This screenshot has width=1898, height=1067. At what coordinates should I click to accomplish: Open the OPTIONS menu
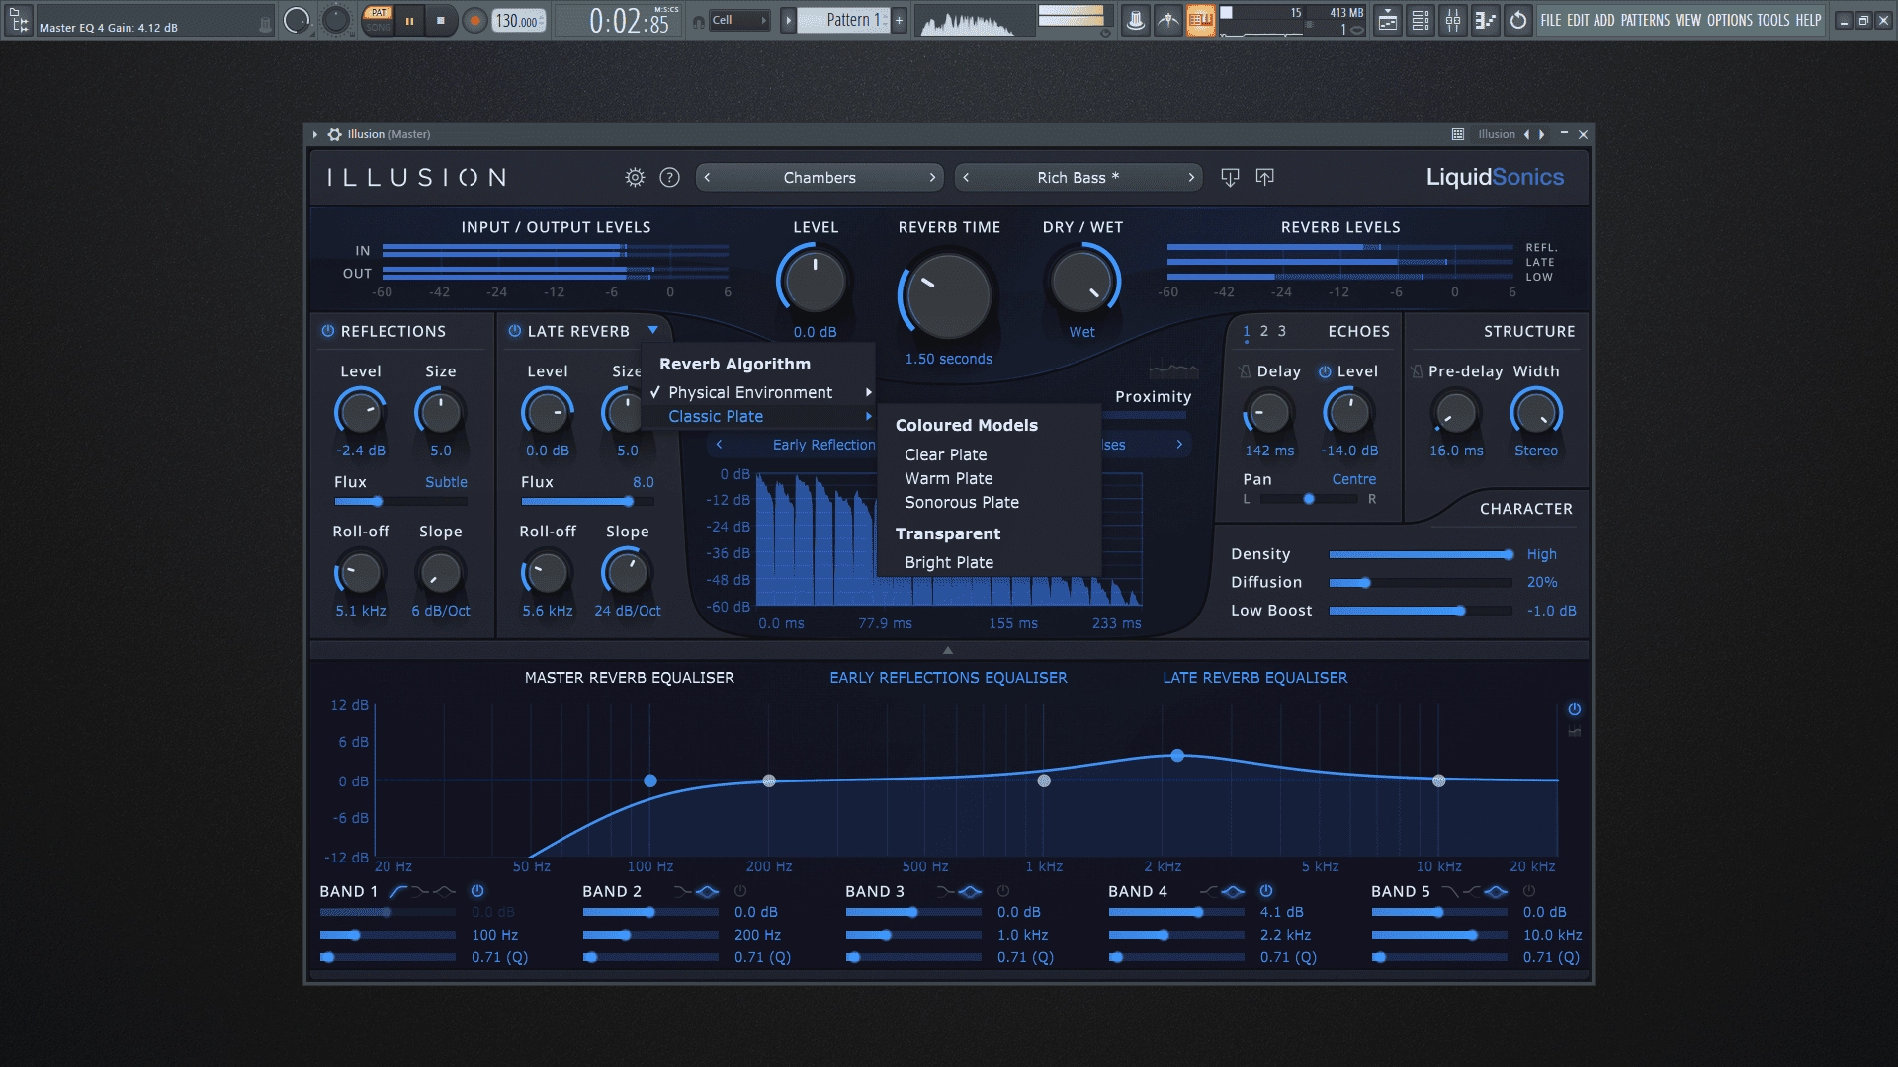tap(1728, 20)
